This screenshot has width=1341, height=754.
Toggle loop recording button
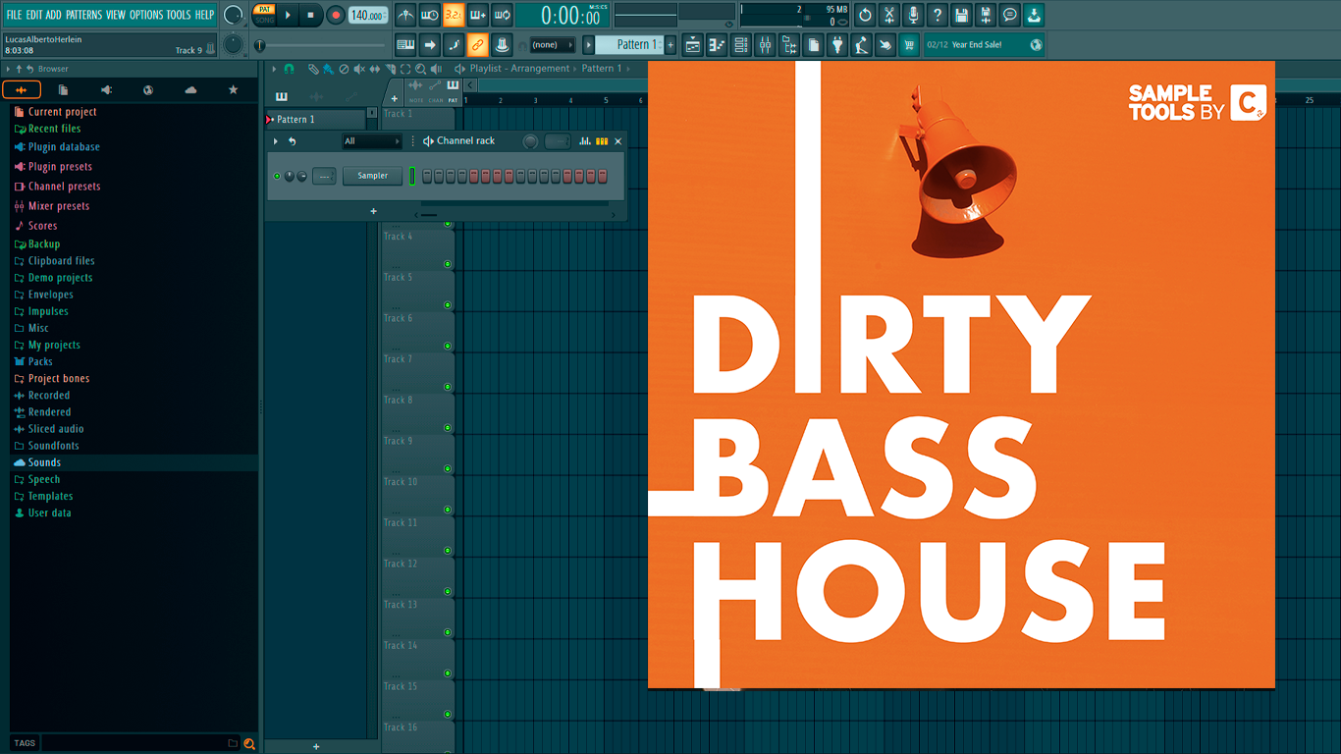click(502, 15)
